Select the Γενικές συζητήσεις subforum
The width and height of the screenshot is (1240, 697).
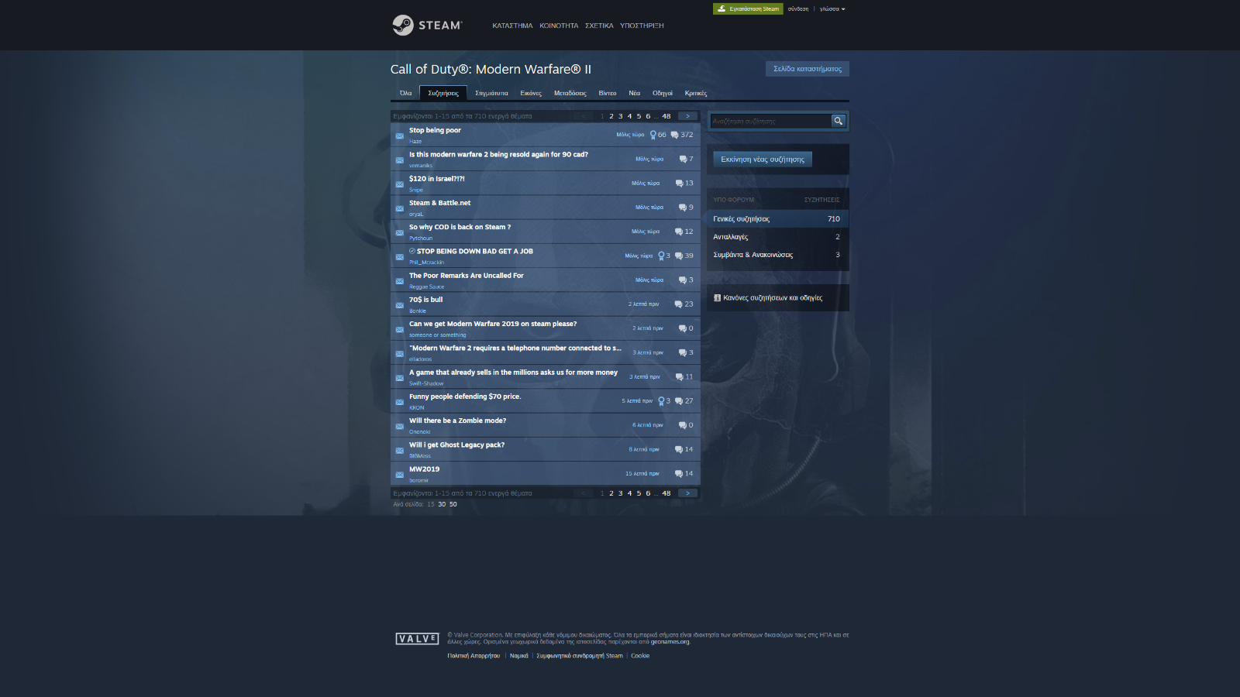tap(777, 219)
